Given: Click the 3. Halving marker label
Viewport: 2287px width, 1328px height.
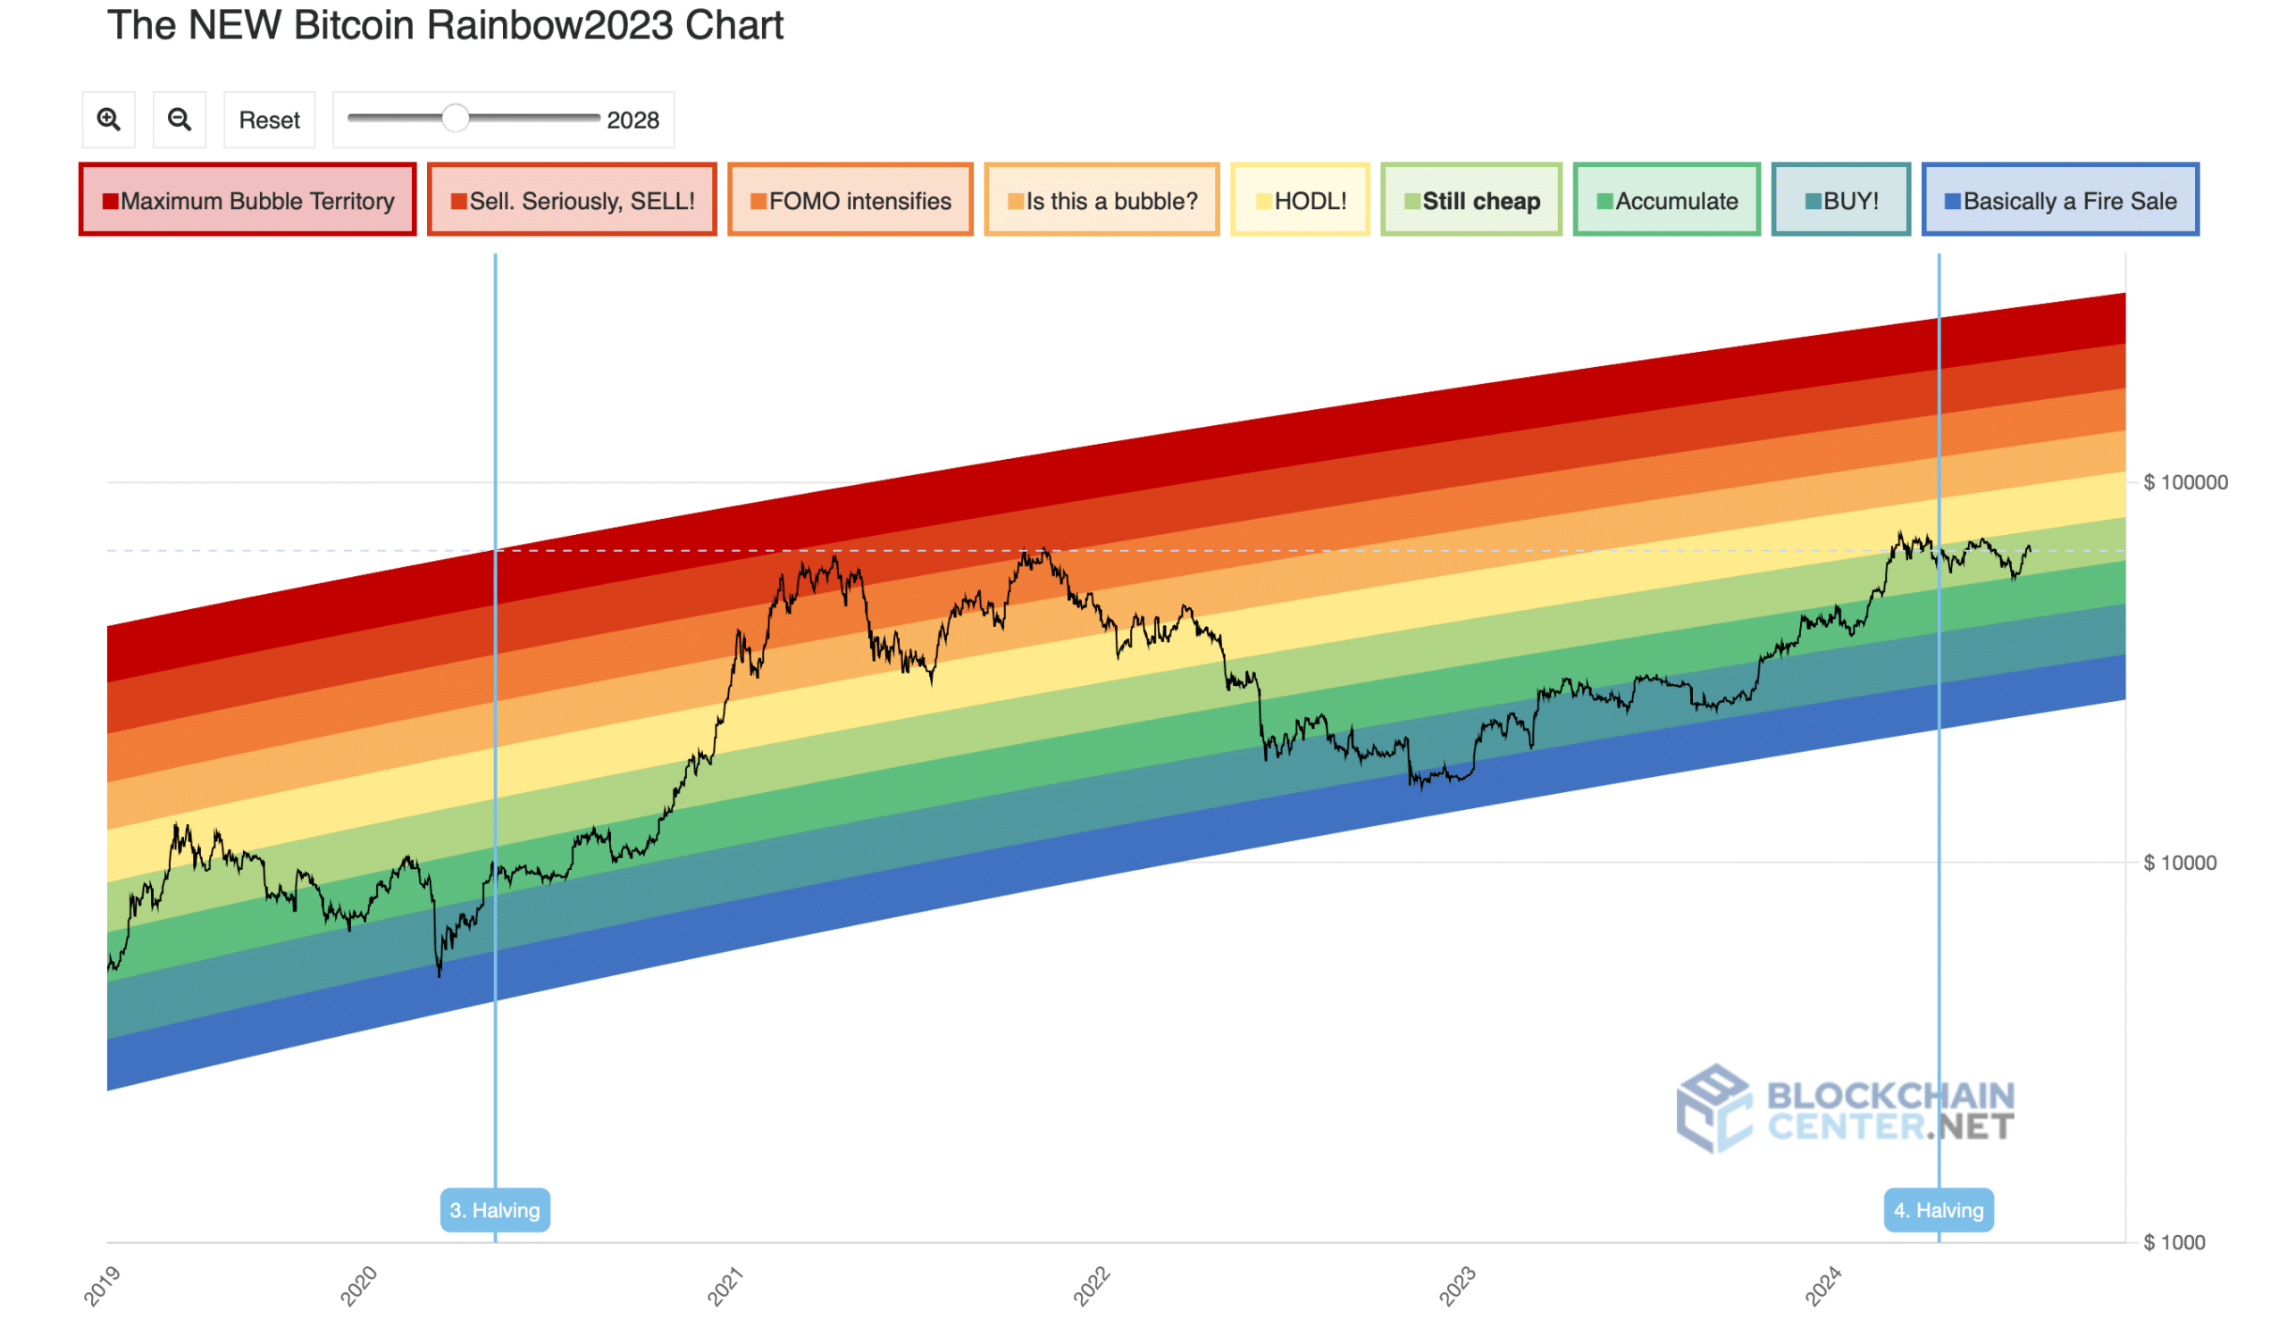Looking at the screenshot, I should point(496,1210).
